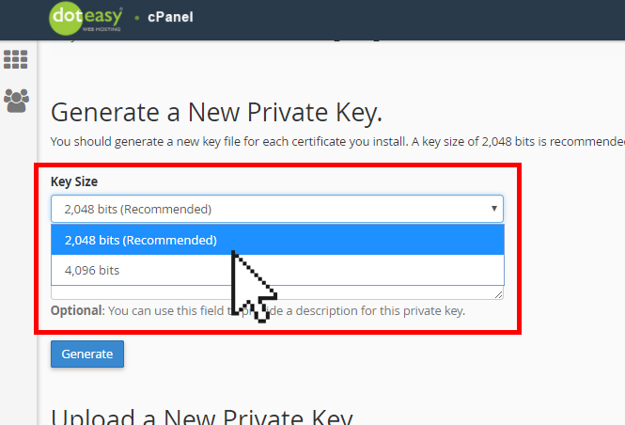Click the WEB HOSTING tagline under logo
The height and width of the screenshot is (425, 625).
point(102,29)
